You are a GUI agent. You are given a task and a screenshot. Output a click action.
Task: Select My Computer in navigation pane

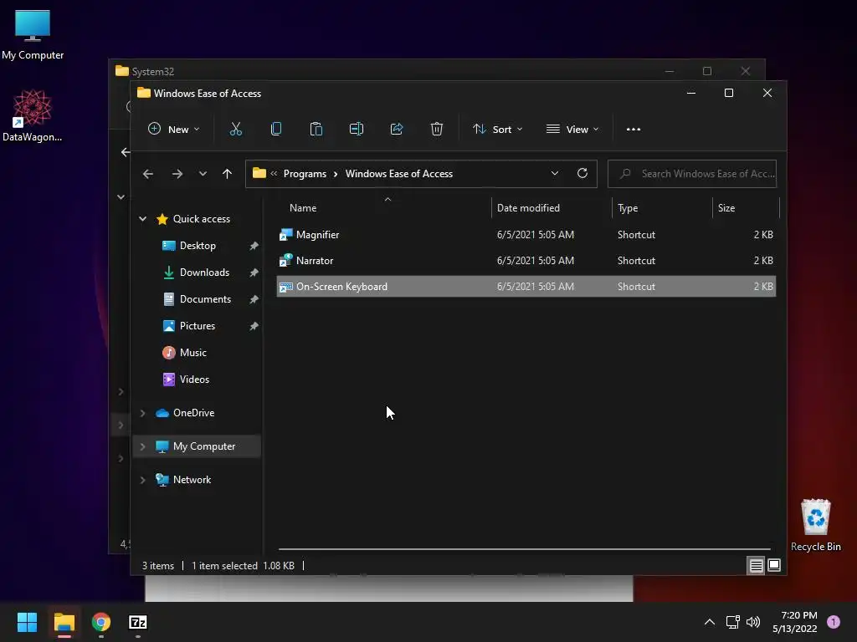tap(204, 446)
